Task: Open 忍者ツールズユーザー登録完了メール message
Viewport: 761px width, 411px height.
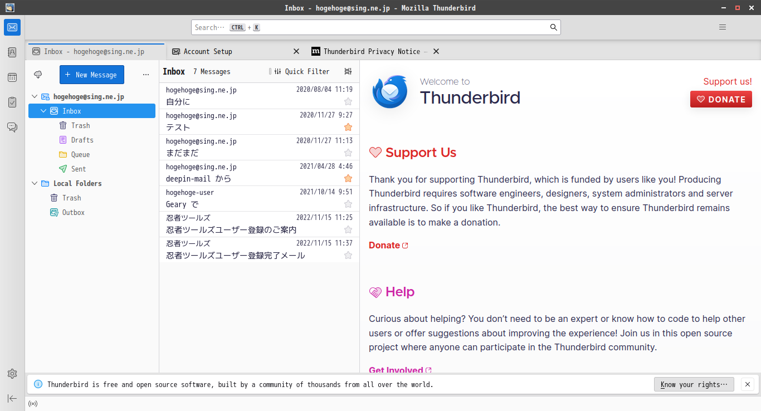Action: click(x=259, y=249)
